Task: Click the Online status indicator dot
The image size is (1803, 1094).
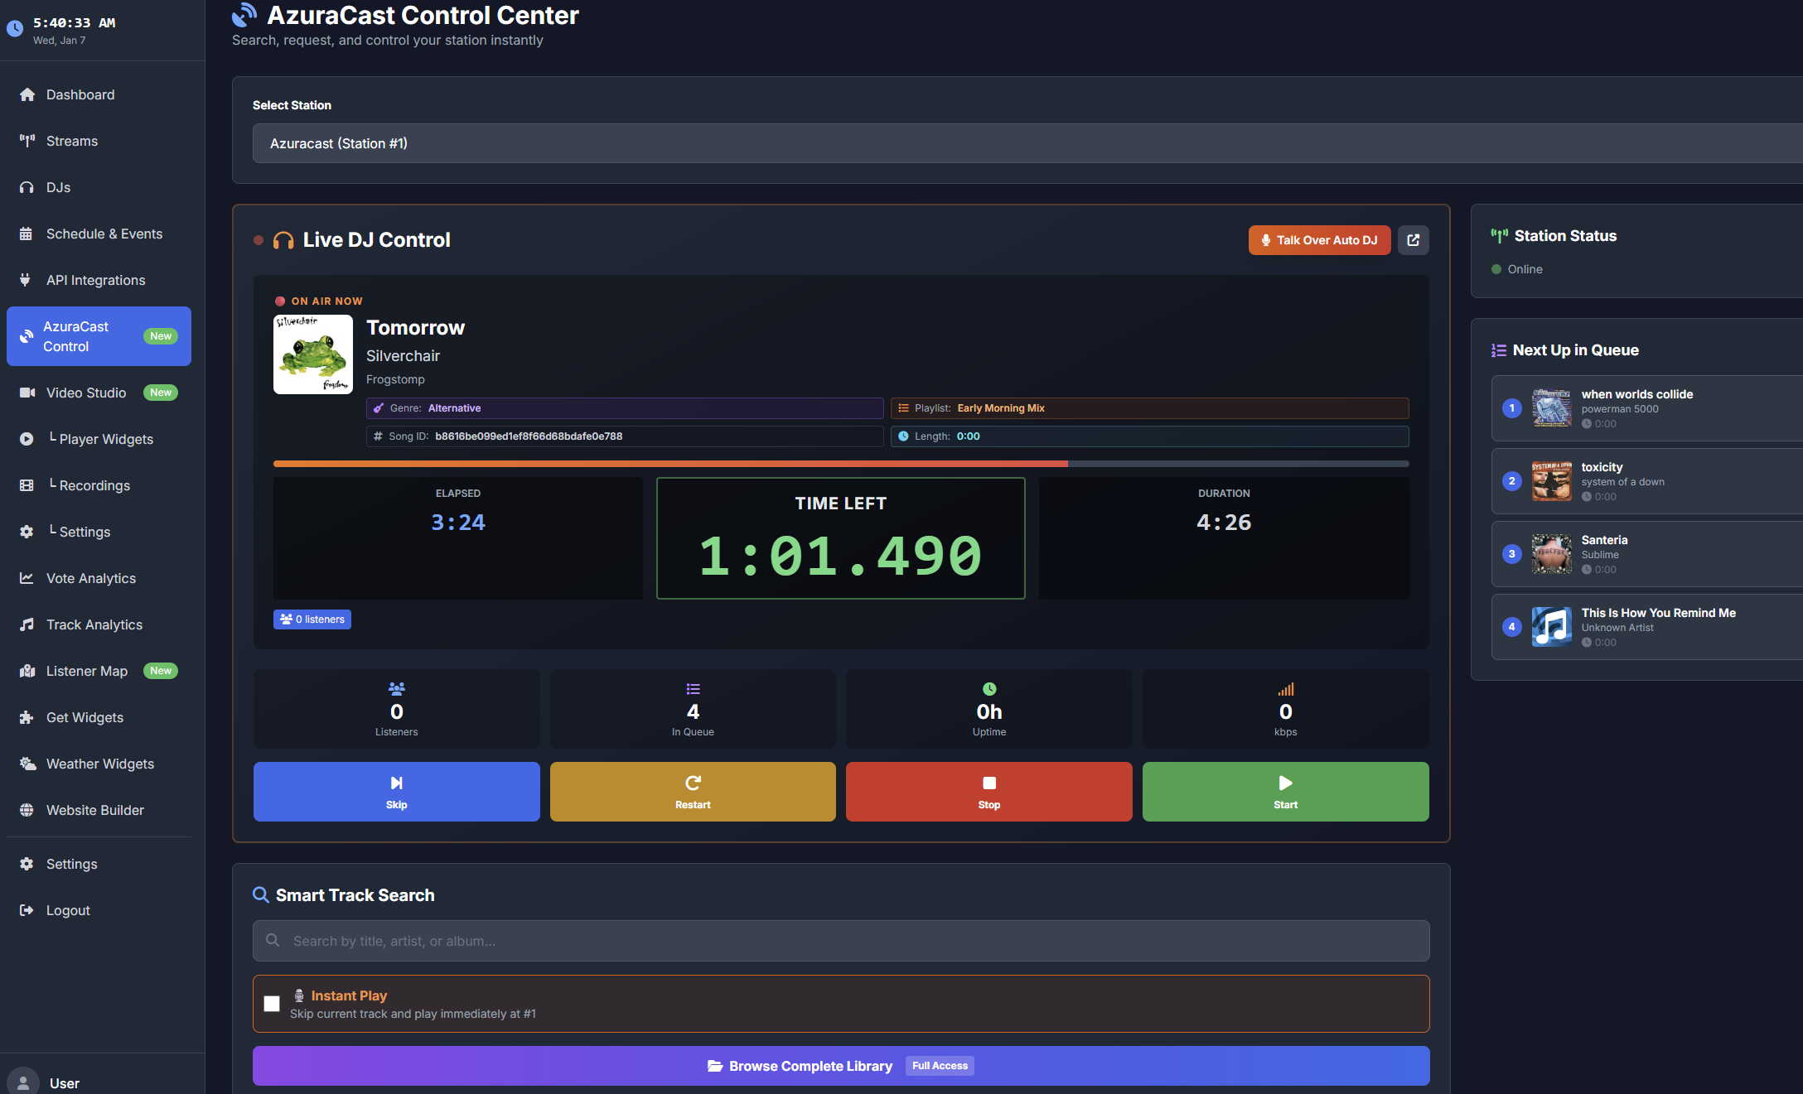Action: point(1496,269)
